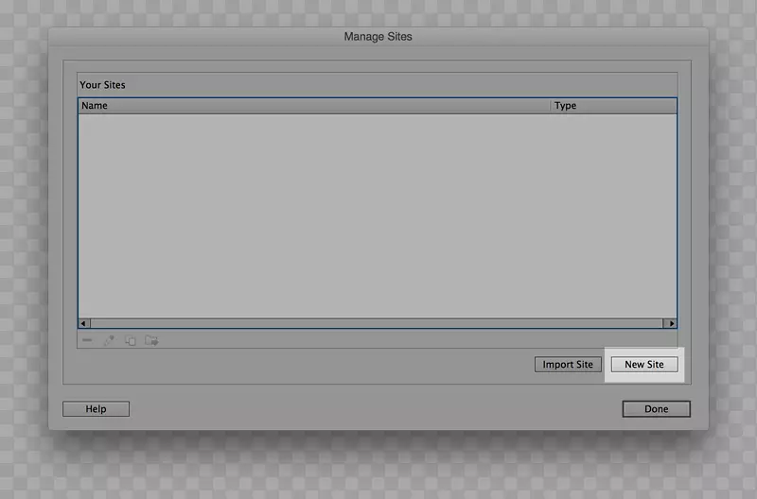Sort sites by Name column header

pyautogui.click(x=314, y=106)
